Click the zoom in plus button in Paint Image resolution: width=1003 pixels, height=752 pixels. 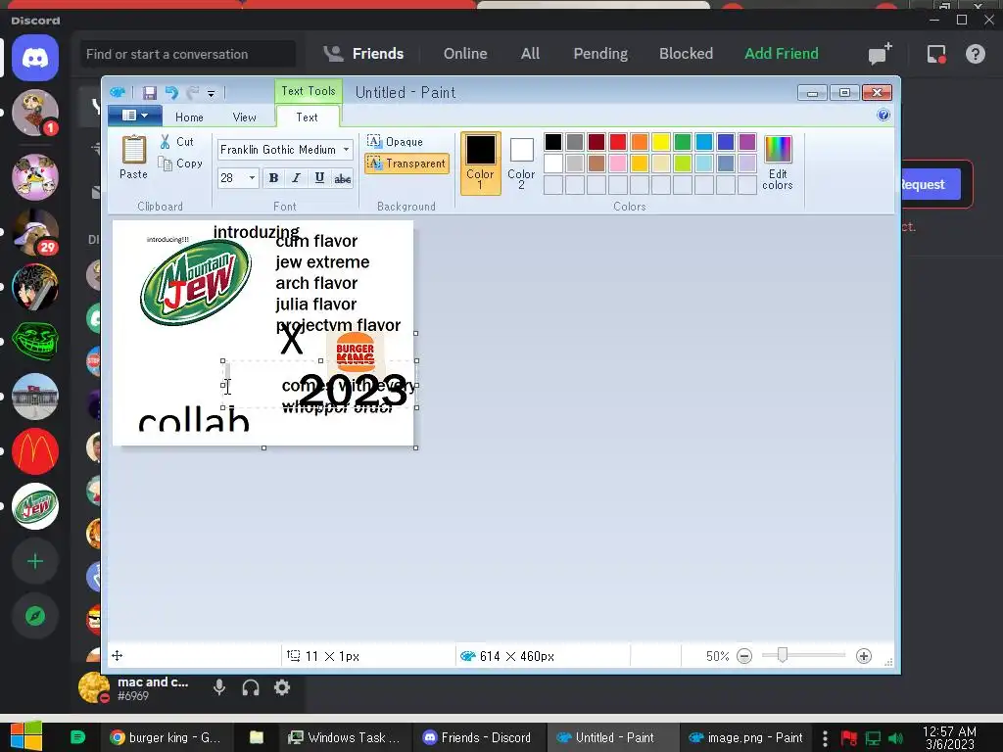click(864, 656)
